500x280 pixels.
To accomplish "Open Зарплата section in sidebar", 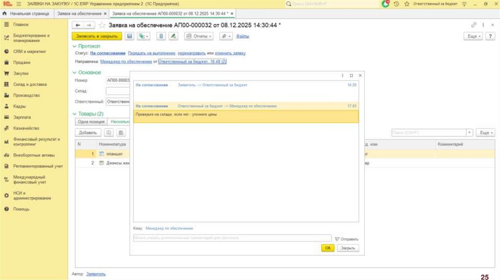I will (x=22, y=118).
